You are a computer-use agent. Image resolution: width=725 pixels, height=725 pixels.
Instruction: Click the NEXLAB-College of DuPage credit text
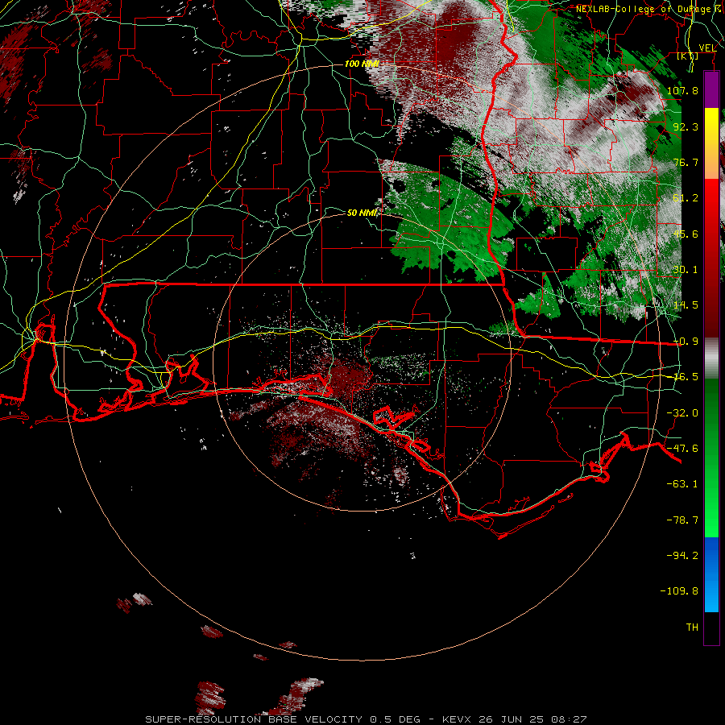click(x=649, y=9)
